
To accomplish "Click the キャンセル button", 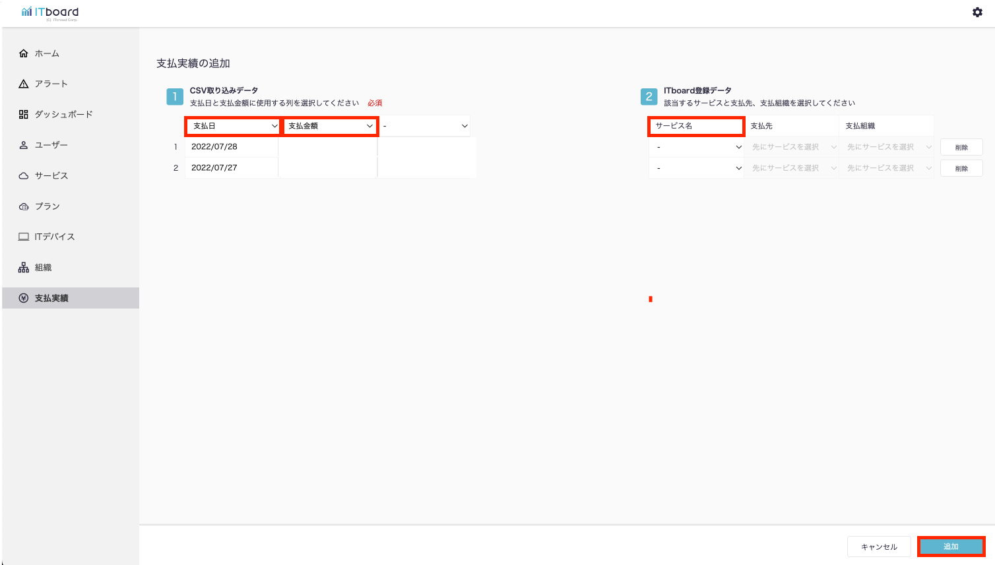I will [x=879, y=547].
